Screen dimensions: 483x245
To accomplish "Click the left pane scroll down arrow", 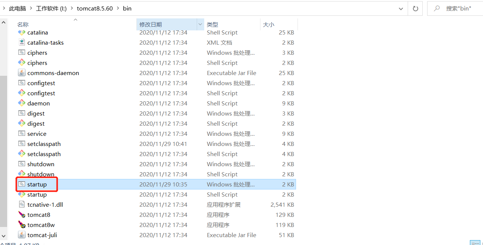I will pyautogui.click(x=3, y=236).
